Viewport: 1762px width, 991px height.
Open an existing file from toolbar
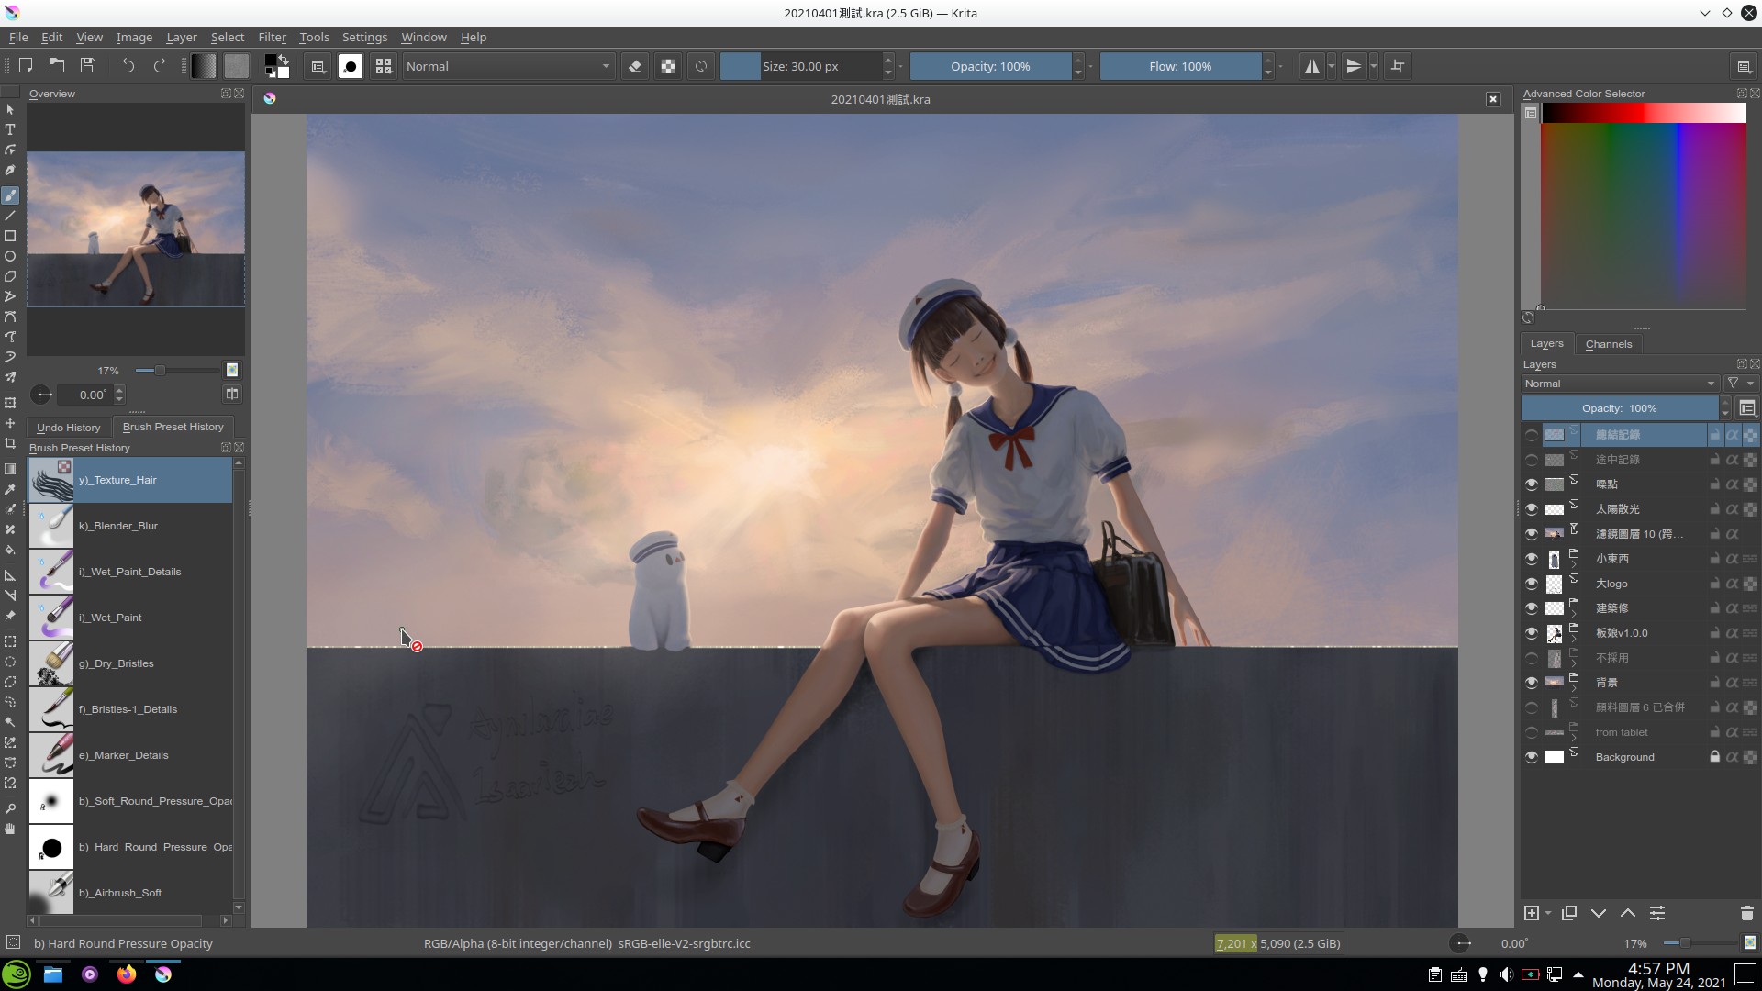click(57, 66)
